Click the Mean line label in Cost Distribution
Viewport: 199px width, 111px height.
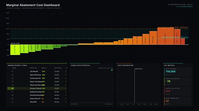coord(139,69)
